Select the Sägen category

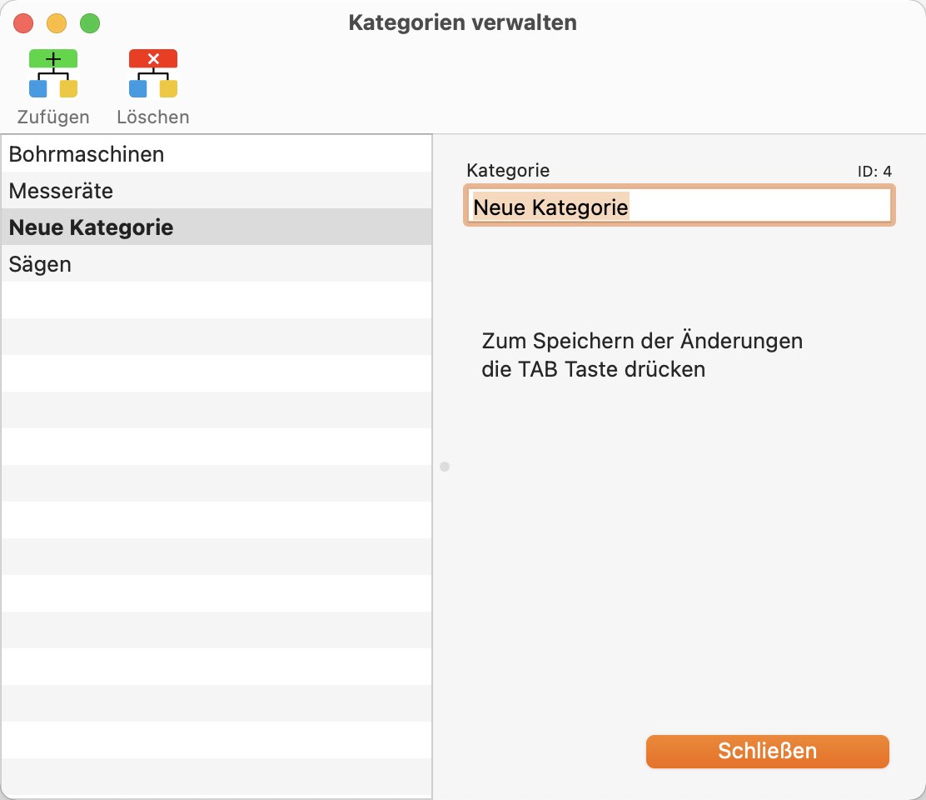(x=40, y=264)
